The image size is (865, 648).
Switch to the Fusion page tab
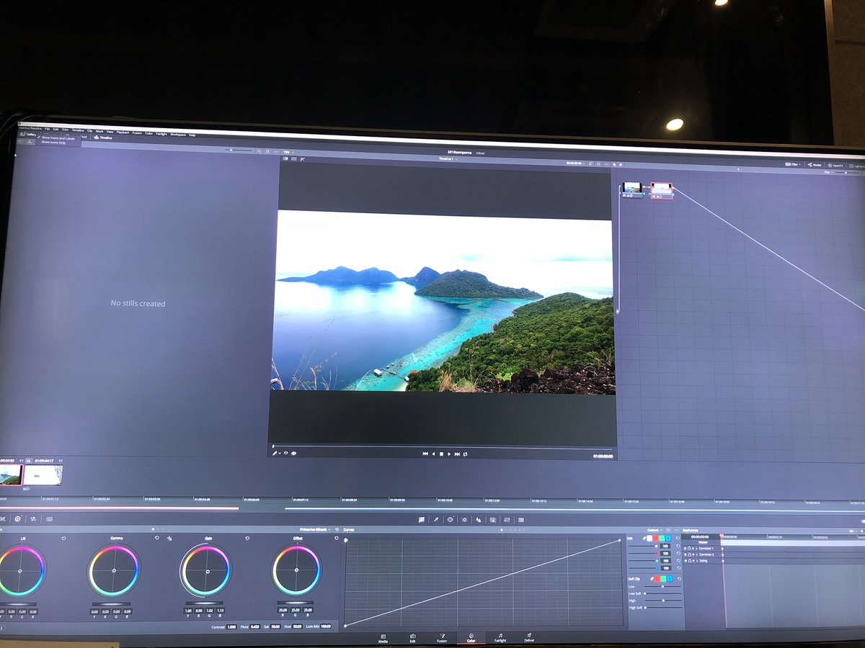pyautogui.click(x=441, y=637)
